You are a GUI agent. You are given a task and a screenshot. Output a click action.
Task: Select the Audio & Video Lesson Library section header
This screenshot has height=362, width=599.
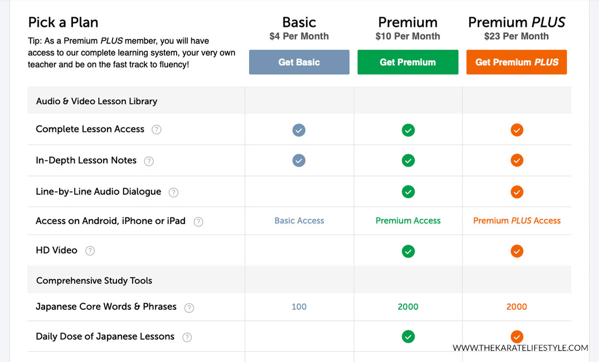click(96, 101)
